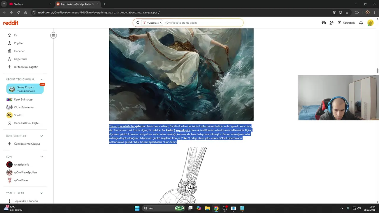Collapse the Reddit sidebar with hamburger button
This screenshot has height=213, width=379.
[53, 35]
